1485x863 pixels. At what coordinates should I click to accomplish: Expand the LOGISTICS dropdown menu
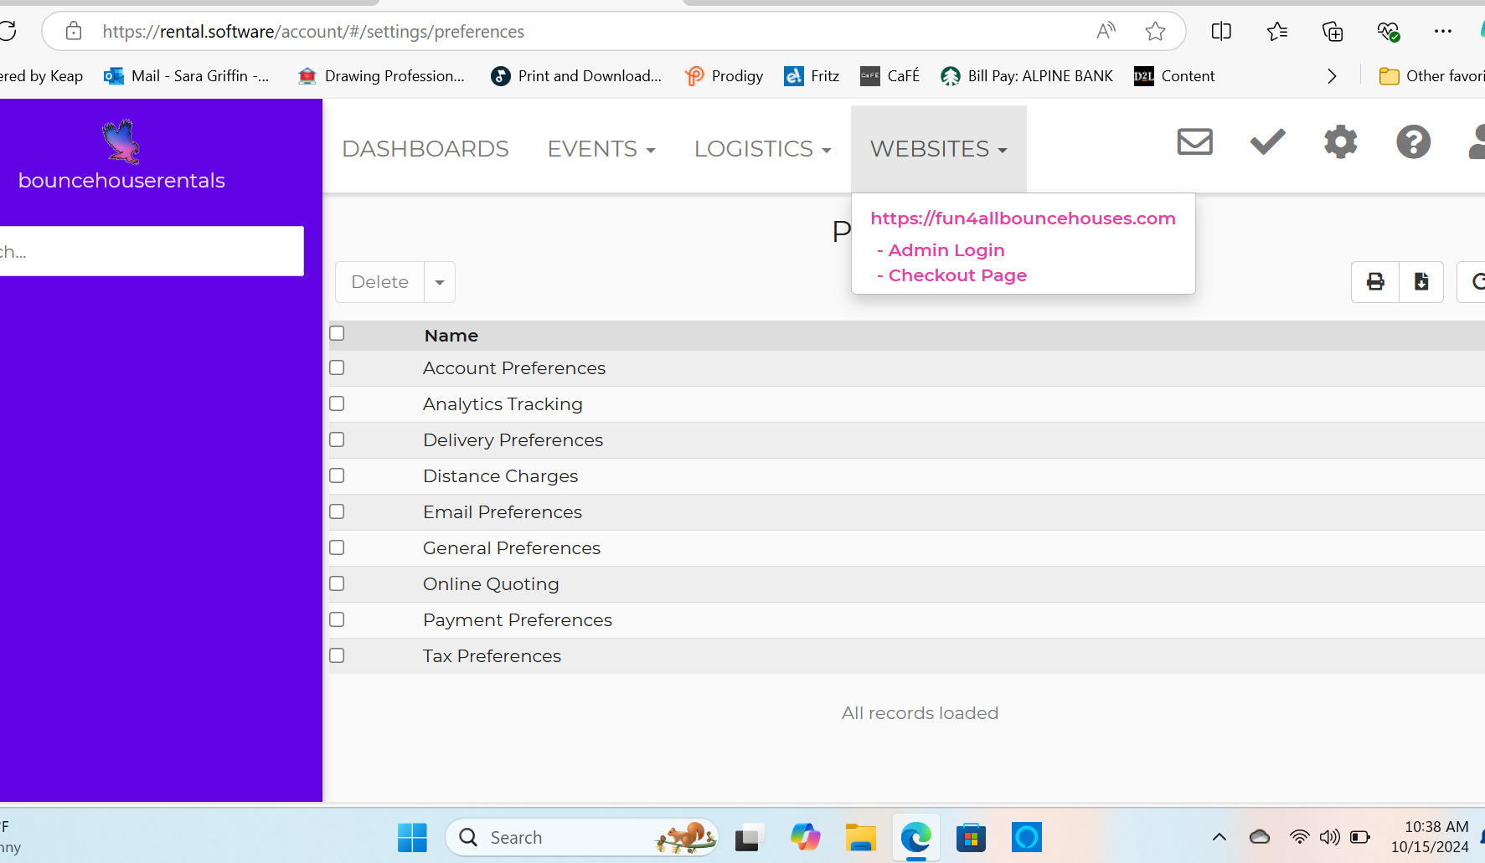click(x=762, y=149)
